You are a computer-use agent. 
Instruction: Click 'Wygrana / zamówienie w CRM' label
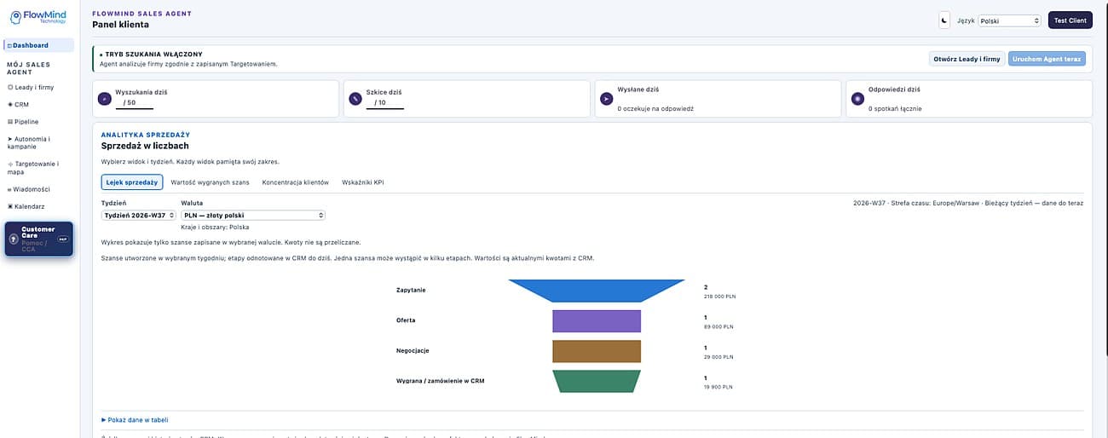point(441,380)
